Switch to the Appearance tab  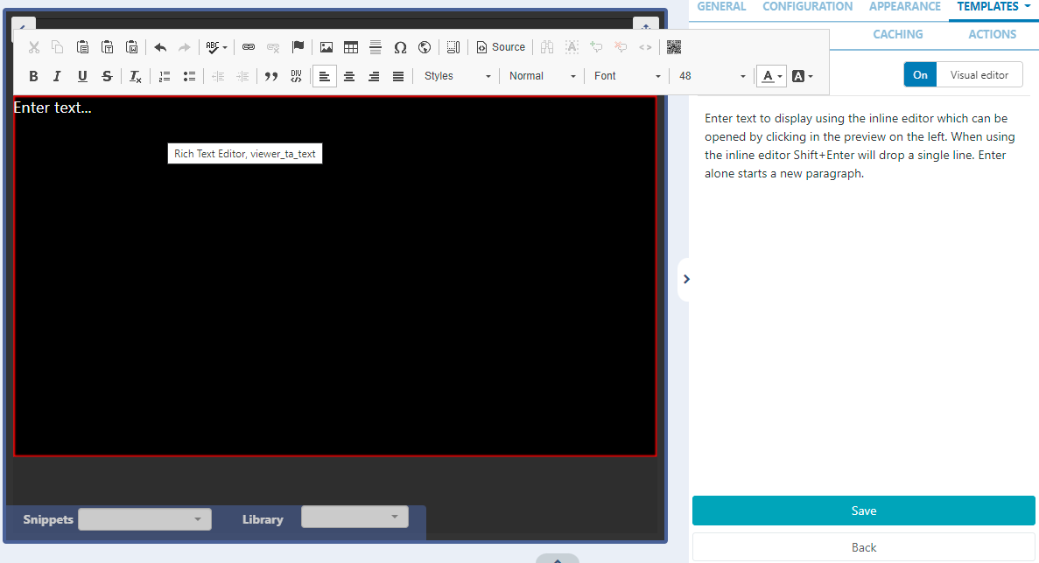904,7
